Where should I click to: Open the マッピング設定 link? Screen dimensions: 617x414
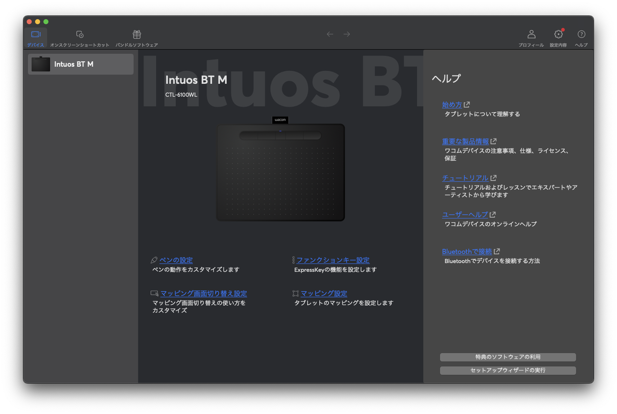click(x=324, y=294)
